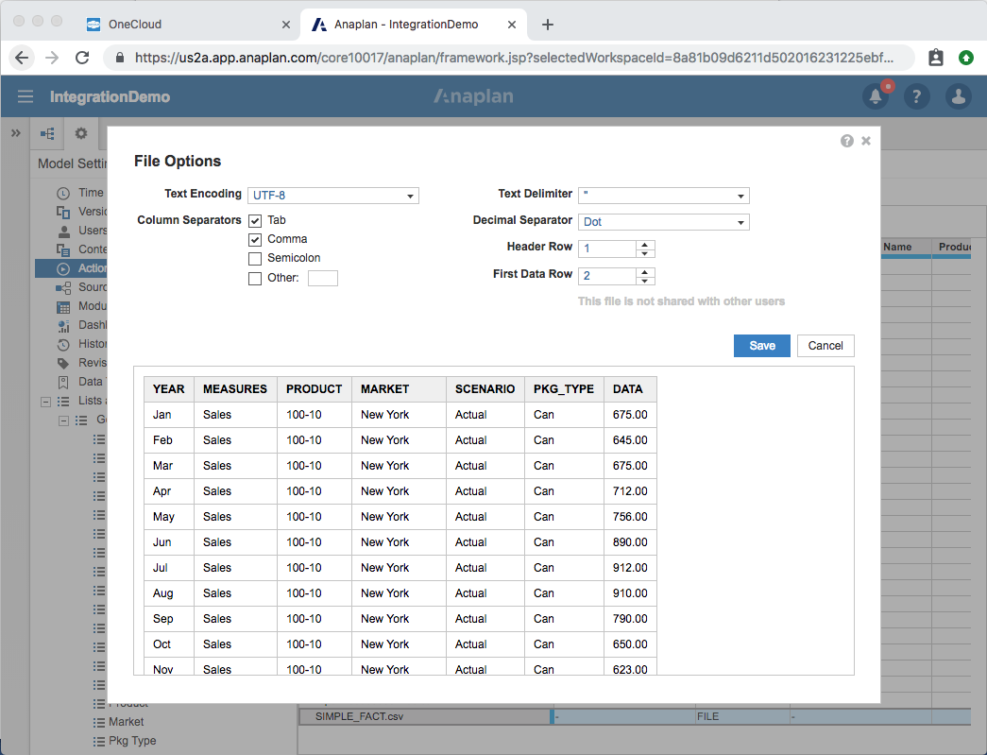Select the settings gear tab
Viewport: 987px width, 755px height.
tap(81, 133)
